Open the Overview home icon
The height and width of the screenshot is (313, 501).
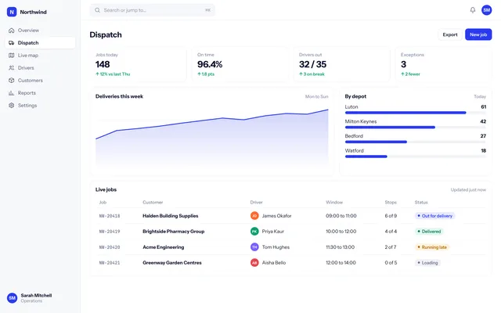point(12,31)
